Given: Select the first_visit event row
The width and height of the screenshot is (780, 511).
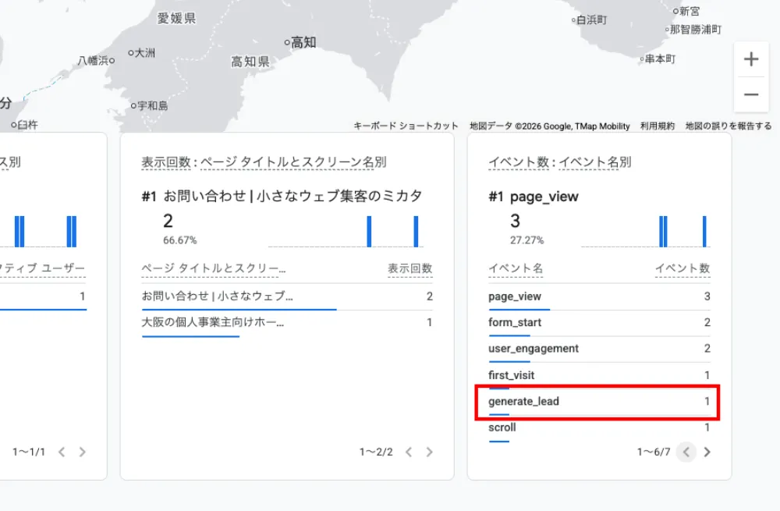Looking at the screenshot, I should coord(599,376).
